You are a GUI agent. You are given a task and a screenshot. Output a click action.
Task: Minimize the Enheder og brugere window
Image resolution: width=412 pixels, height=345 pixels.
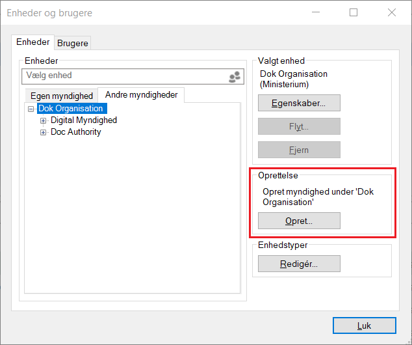tap(316, 12)
